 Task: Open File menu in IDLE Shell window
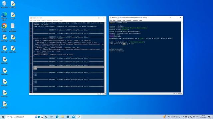click(31, 21)
